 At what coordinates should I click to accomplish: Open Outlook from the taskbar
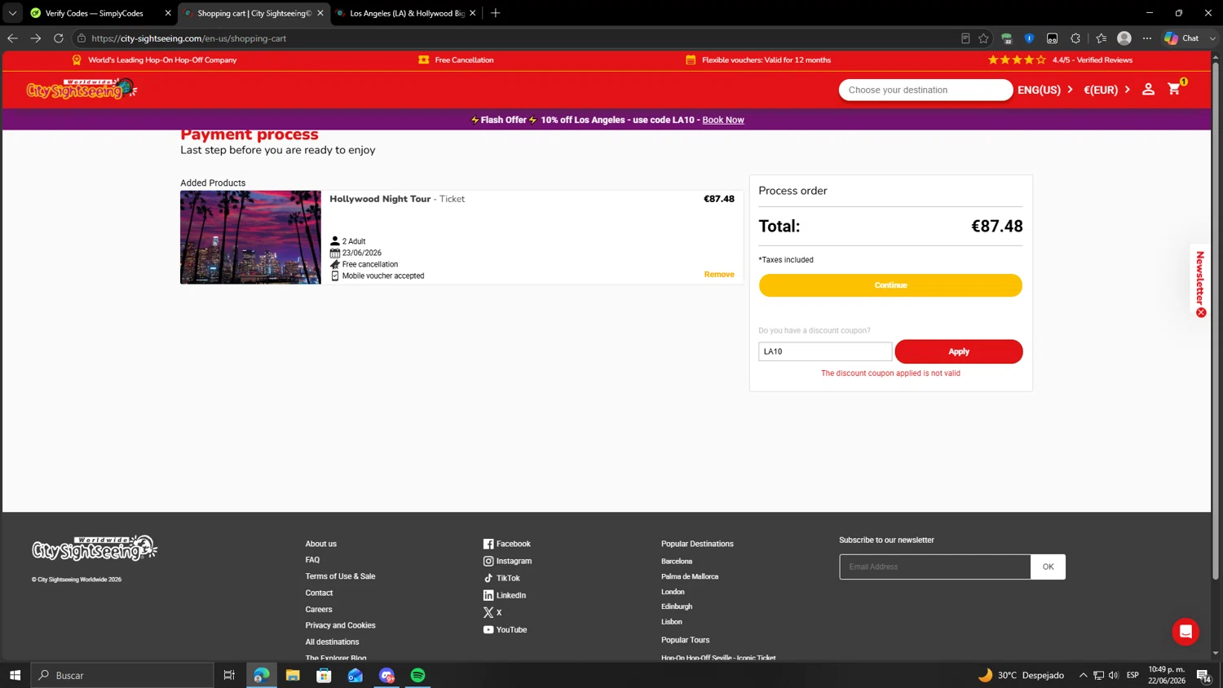pyautogui.click(x=355, y=675)
